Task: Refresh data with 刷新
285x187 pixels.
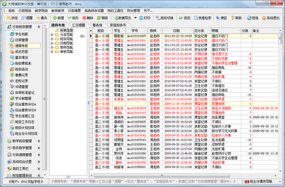Action: click(x=102, y=18)
